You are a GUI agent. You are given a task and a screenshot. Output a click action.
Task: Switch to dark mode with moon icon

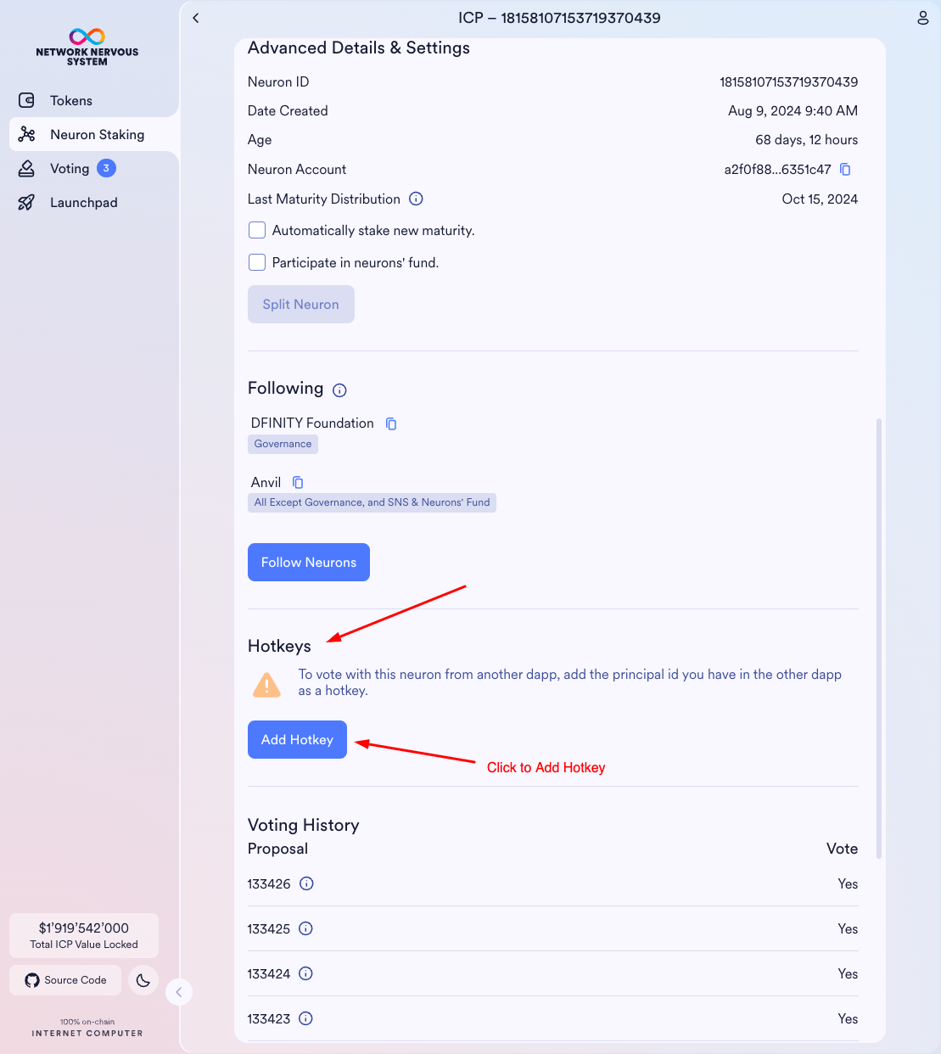(143, 980)
